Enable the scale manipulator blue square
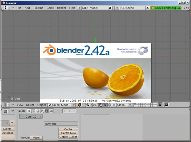 [x=114, y=105]
